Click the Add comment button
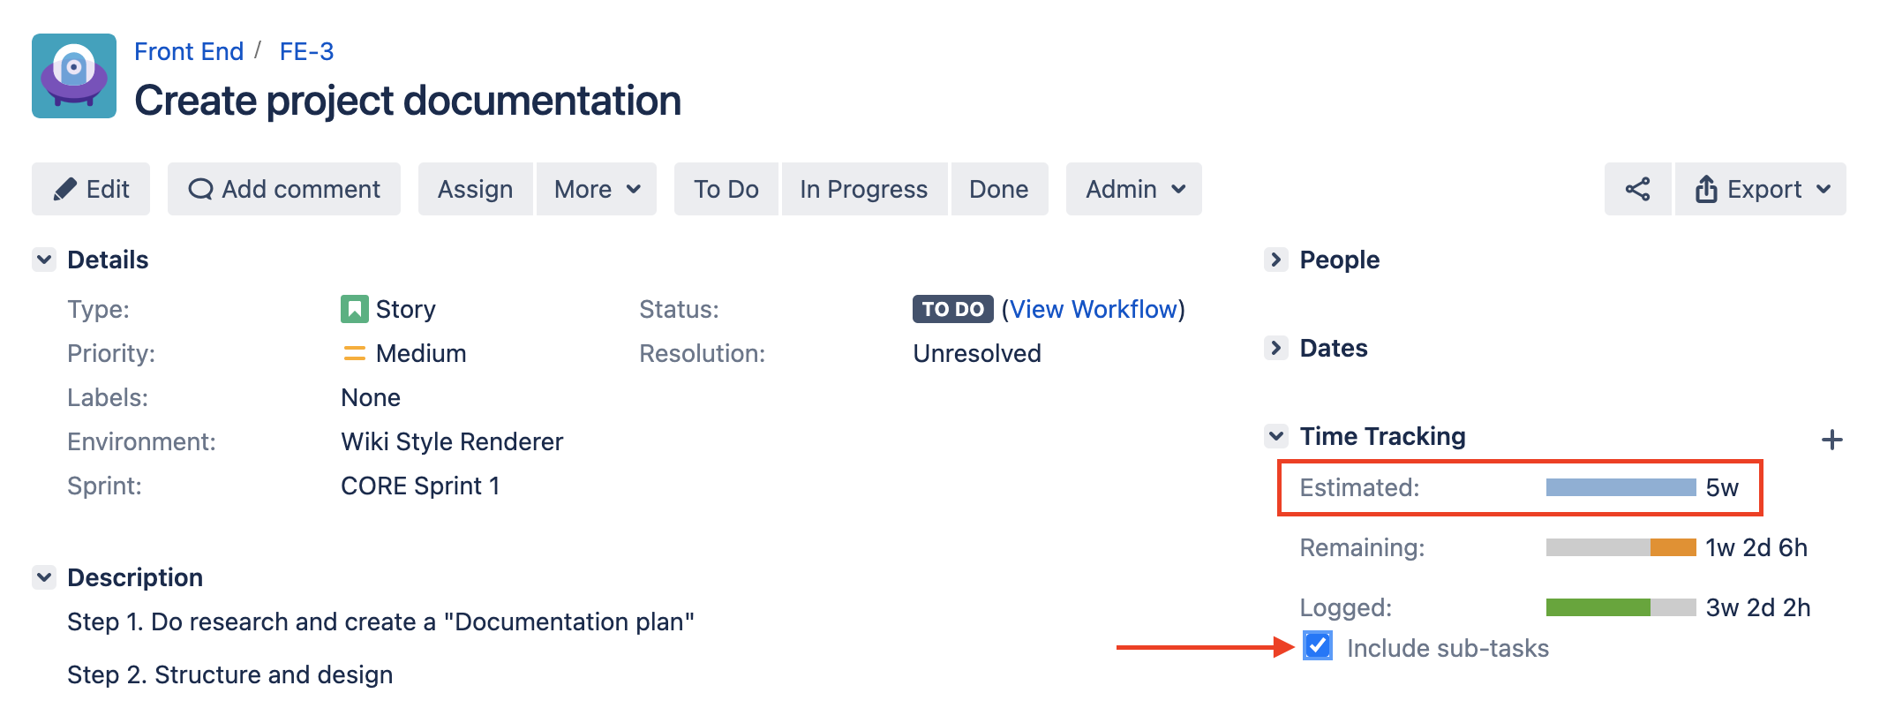Viewport: 1880px width, 708px height. pos(284,189)
